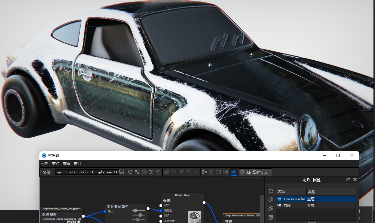
Task: Undock the material properties panel
Action: click(348, 180)
